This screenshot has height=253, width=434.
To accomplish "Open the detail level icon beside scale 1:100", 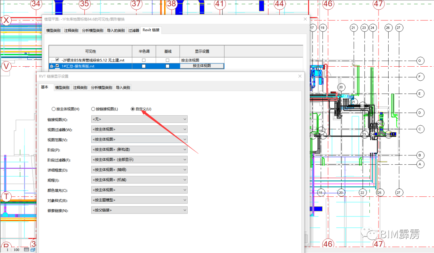I will [x=26, y=249].
